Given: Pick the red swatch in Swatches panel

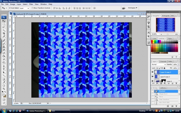Looking at the screenshot, I should 152,41.
